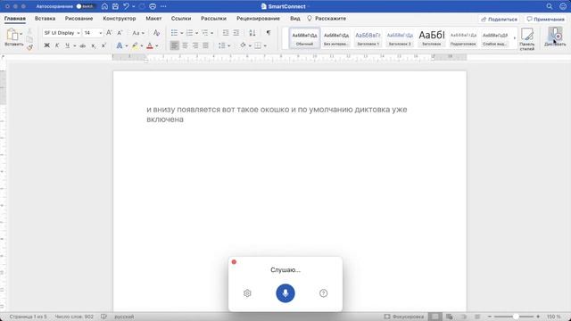Screen dimensions: 571x321
Task: Click the Home icon in title bar
Action: pos(104,6)
